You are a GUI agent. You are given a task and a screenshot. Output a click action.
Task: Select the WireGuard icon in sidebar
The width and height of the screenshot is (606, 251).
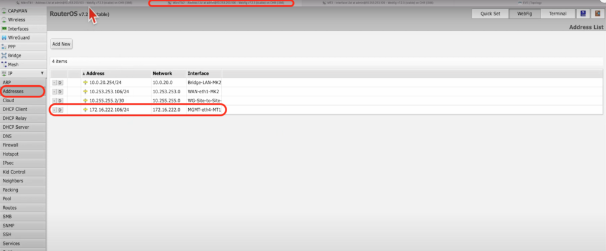(4, 37)
